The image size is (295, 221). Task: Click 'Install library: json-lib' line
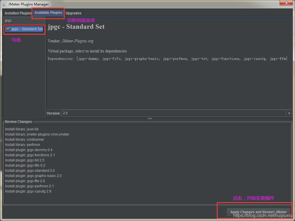[22, 129]
